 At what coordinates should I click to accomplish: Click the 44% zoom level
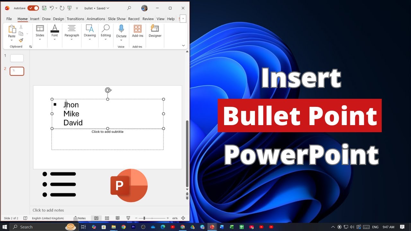(175, 218)
